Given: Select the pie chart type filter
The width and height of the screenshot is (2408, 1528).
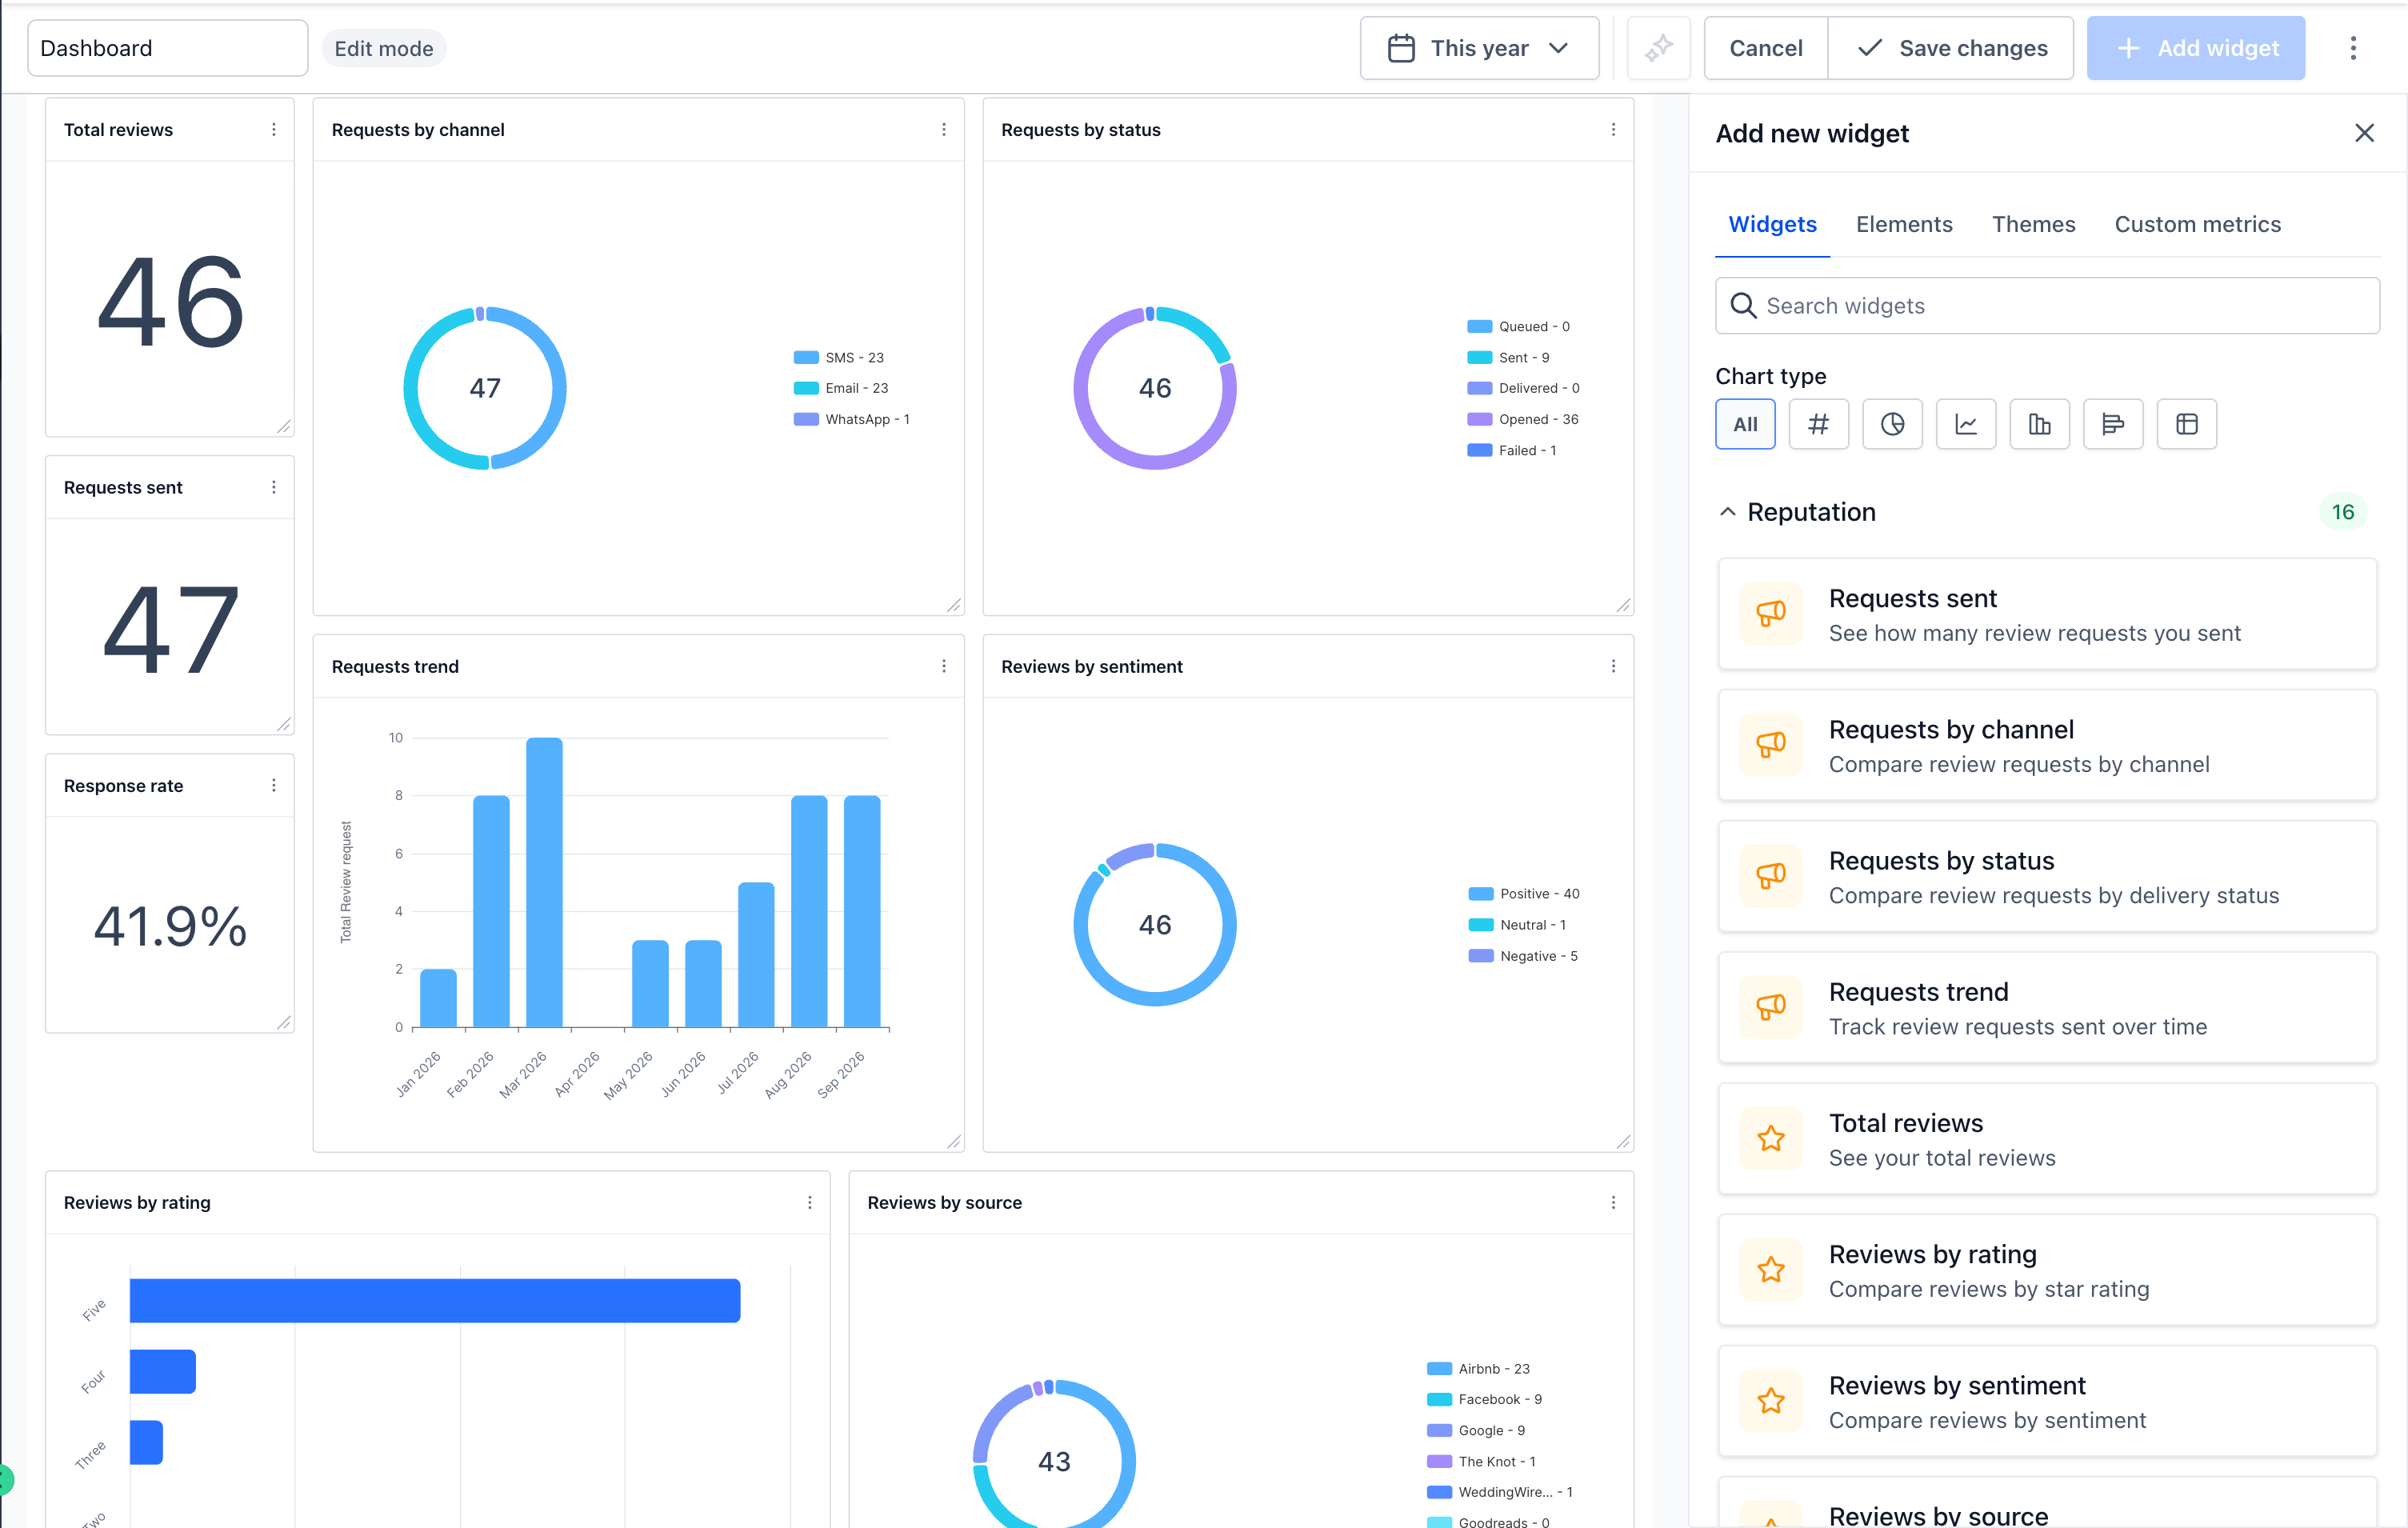Looking at the screenshot, I should point(1892,424).
